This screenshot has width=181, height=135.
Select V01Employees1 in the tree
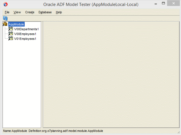[25, 39]
